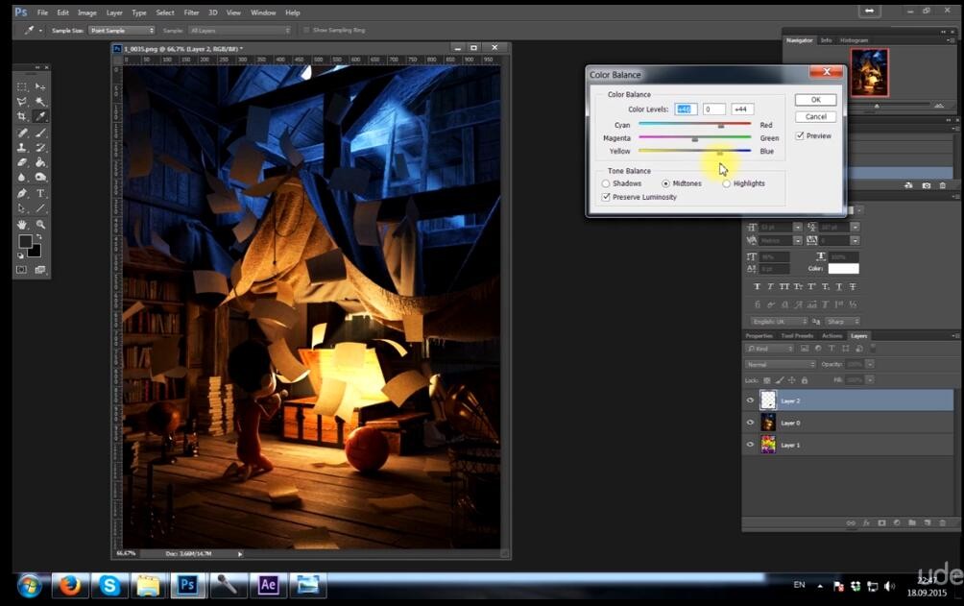
Task: Select the Brush tool
Action: pyautogui.click(x=40, y=133)
